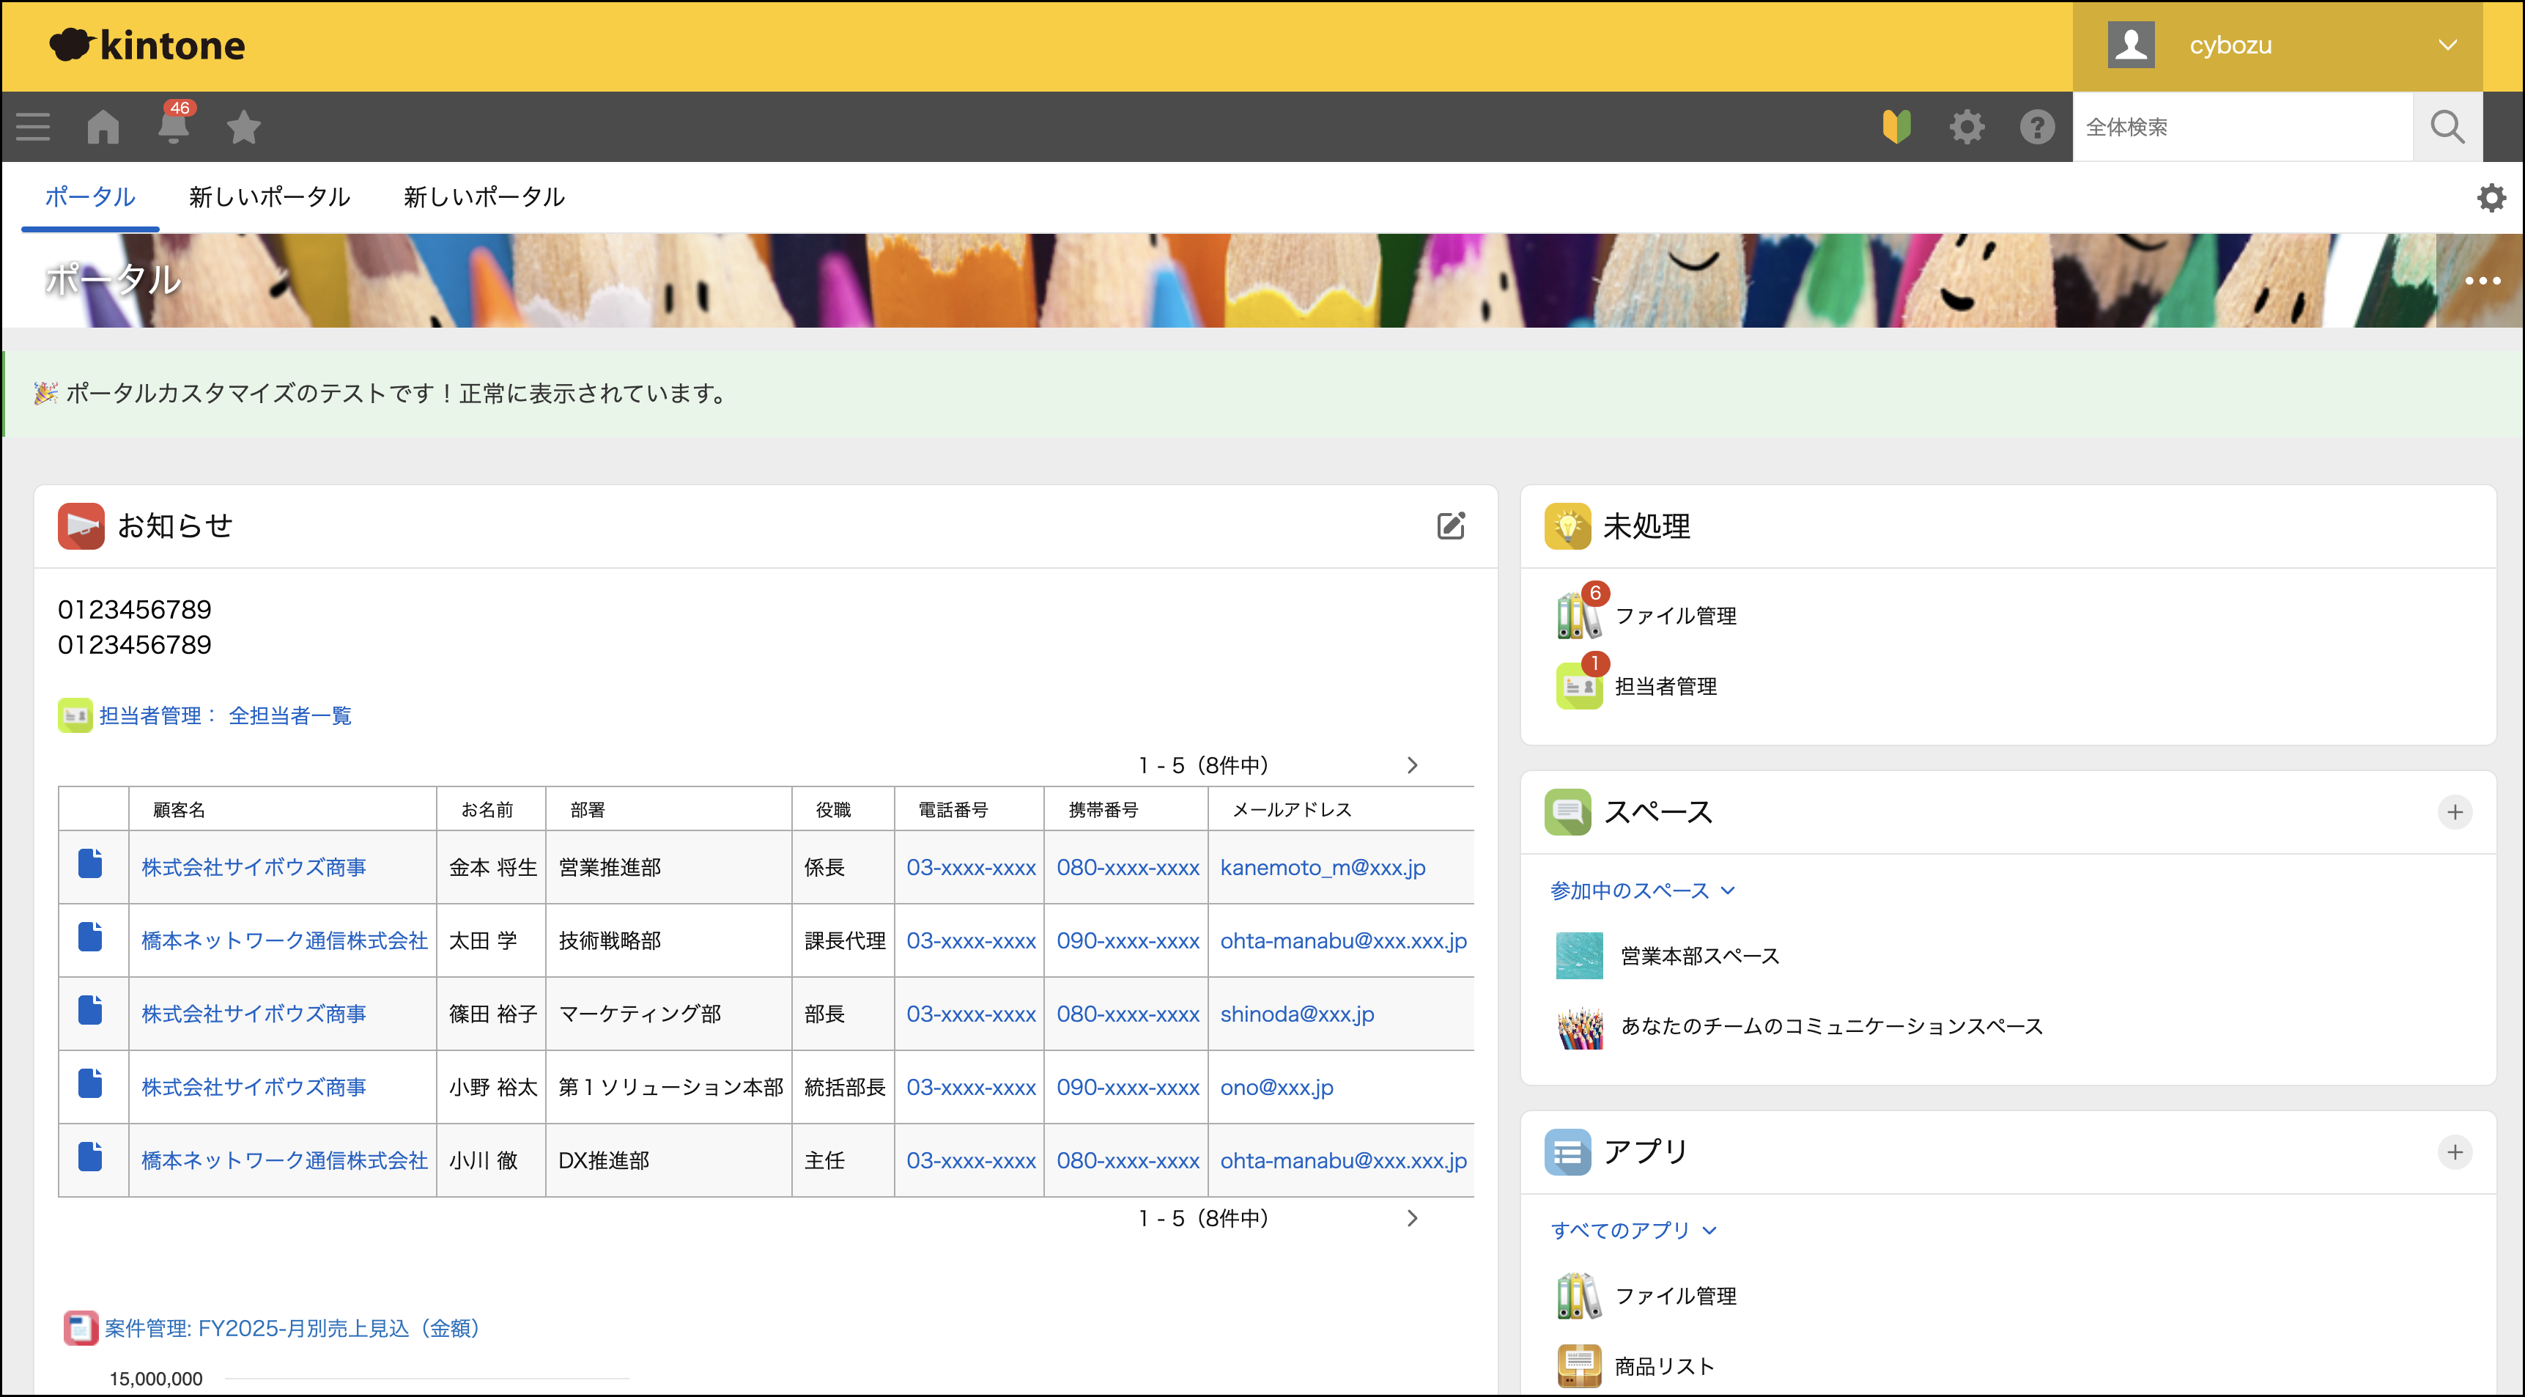Switch to the second 新しいポータル tab
Image resolution: width=2525 pixels, height=1397 pixels.
pyautogui.click(x=484, y=197)
